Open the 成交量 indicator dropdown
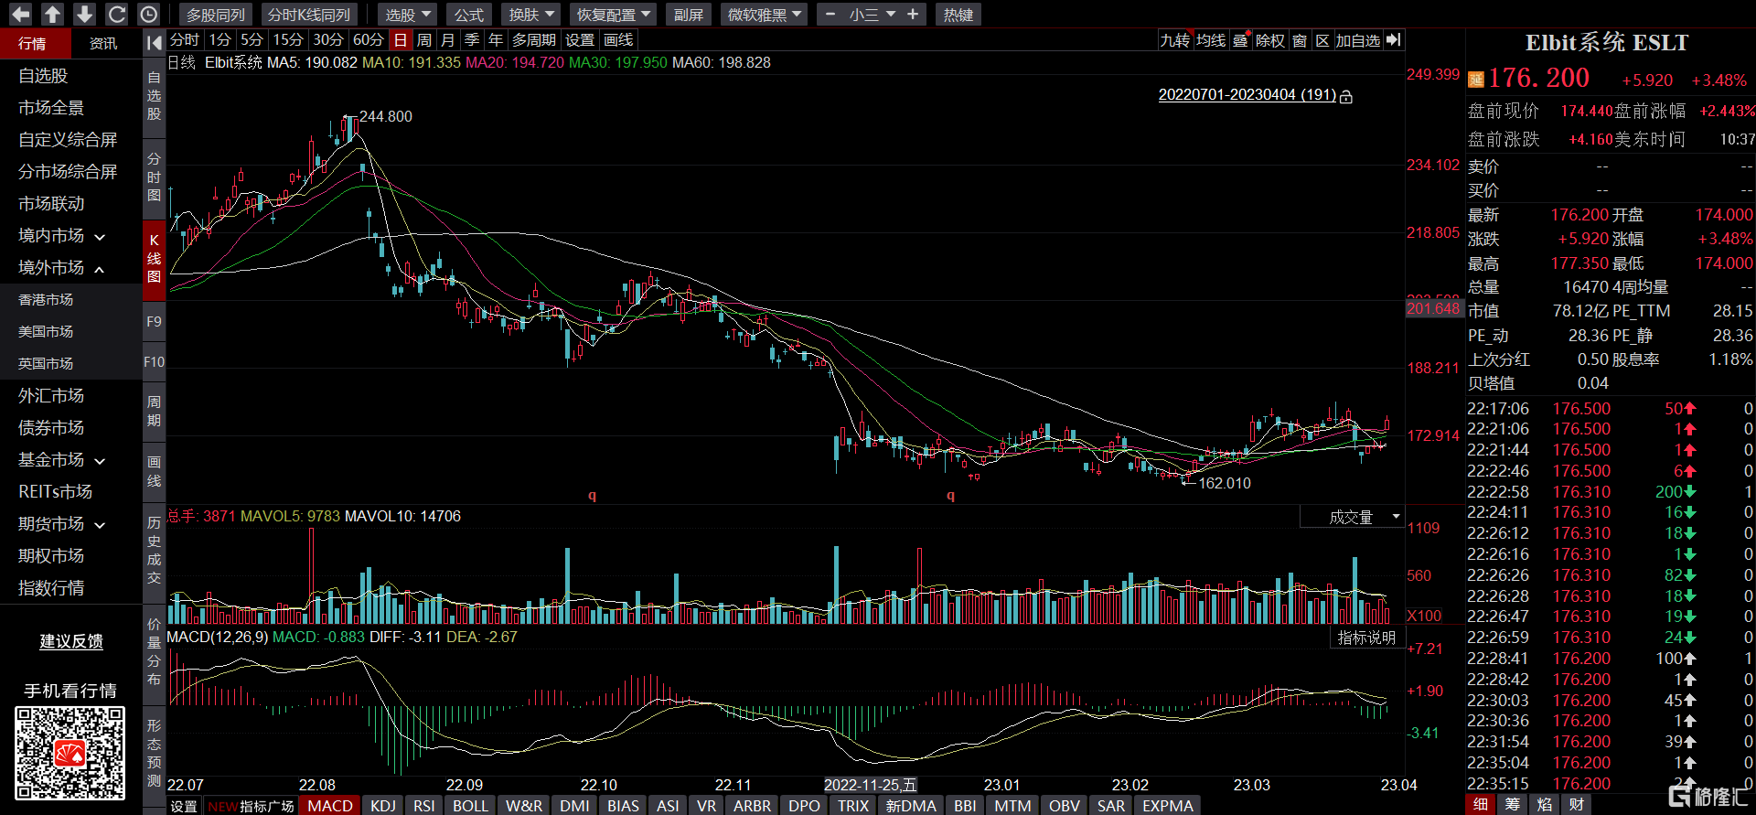The width and height of the screenshot is (1756, 815). tap(1352, 517)
